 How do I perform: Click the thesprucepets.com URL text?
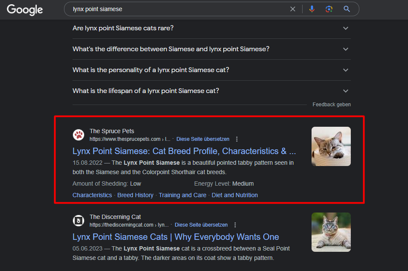coord(130,139)
